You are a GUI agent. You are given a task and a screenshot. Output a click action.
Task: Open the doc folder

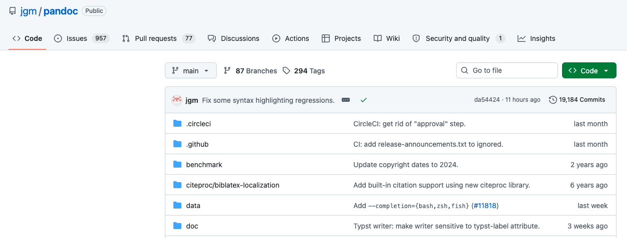click(192, 226)
